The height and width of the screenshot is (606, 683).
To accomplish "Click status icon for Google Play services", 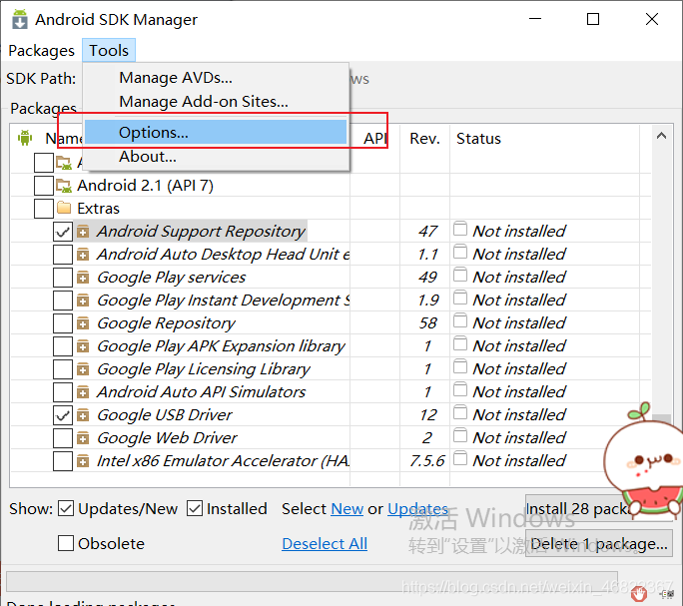I will (x=460, y=275).
